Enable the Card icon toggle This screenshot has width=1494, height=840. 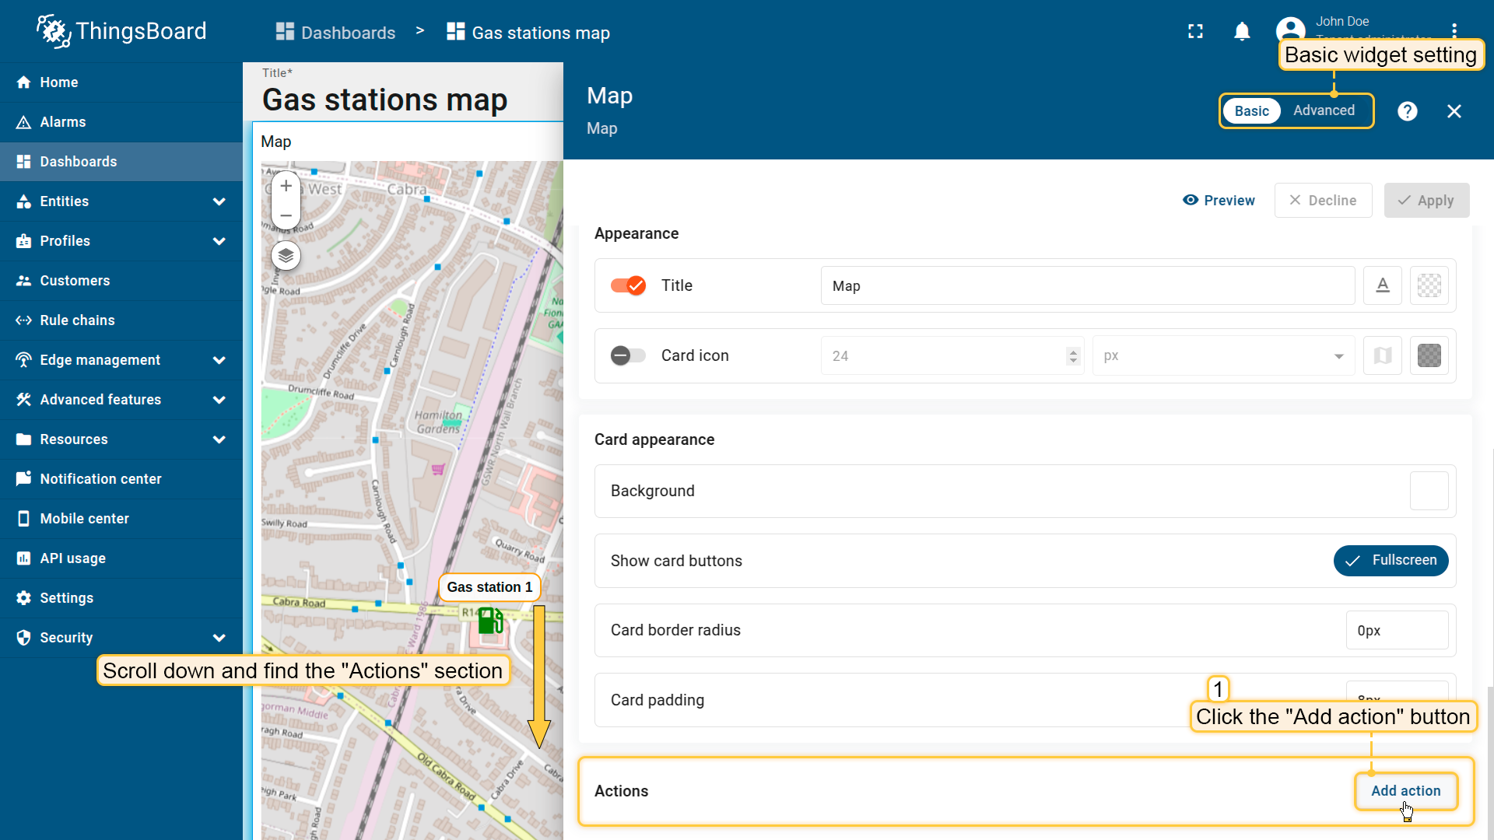[628, 355]
